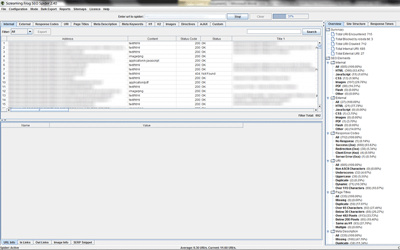Click the 'Enter url to spider' field
400x250 pixels.
(185, 17)
